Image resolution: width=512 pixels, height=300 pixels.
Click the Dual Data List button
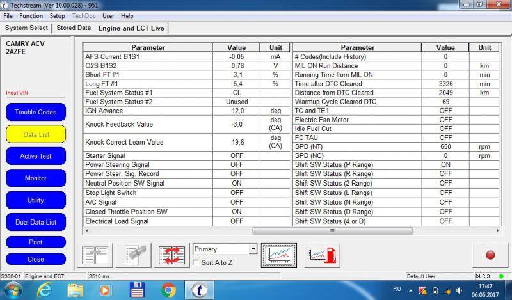click(36, 222)
